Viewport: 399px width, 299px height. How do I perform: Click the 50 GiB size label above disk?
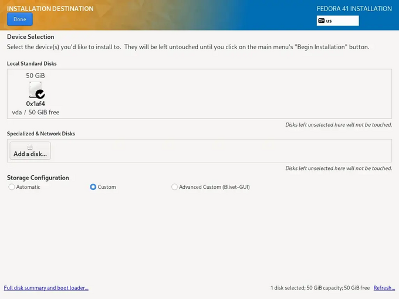point(35,76)
